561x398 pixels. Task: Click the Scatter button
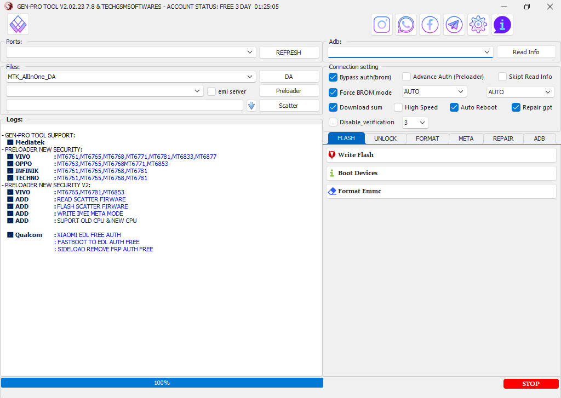[x=289, y=106]
